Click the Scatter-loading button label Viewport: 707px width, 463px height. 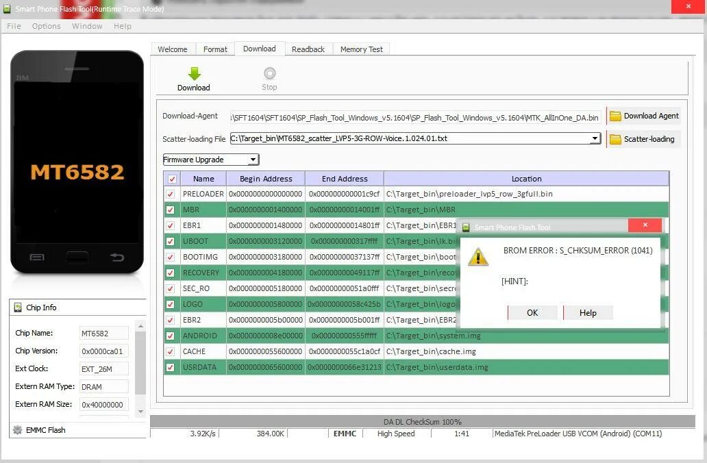649,139
